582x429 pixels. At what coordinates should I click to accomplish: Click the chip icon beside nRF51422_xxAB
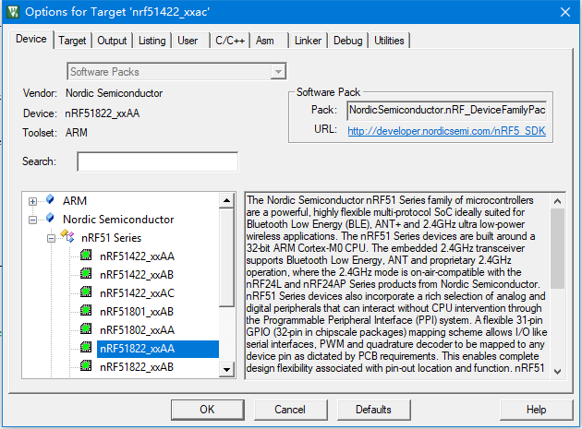point(86,273)
